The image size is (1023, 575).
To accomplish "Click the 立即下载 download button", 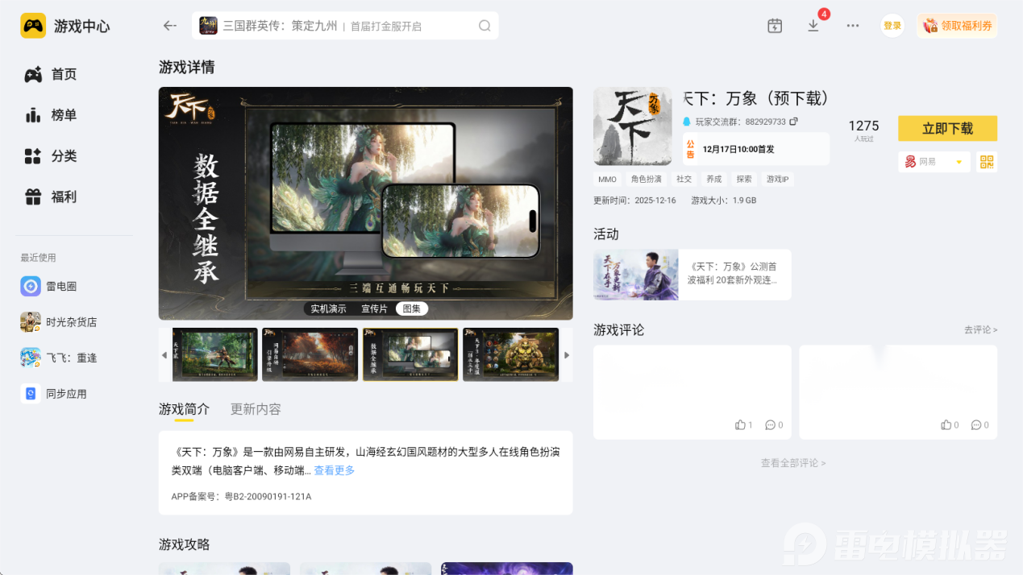I will [x=947, y=128].
